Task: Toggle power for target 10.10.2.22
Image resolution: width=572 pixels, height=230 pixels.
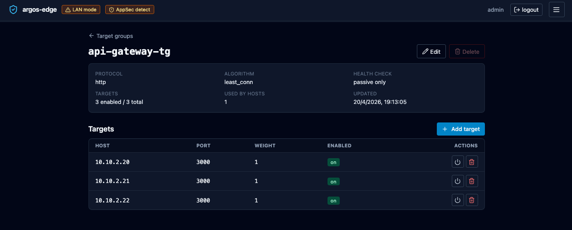Action: coord(458,200)
